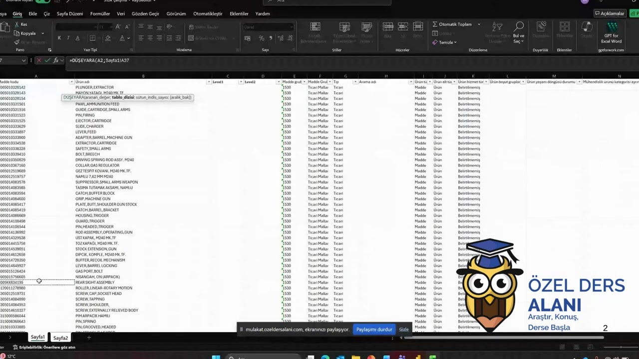Click the sort and filter AZ icon
The image size is (639, 359).
point(497,26)
